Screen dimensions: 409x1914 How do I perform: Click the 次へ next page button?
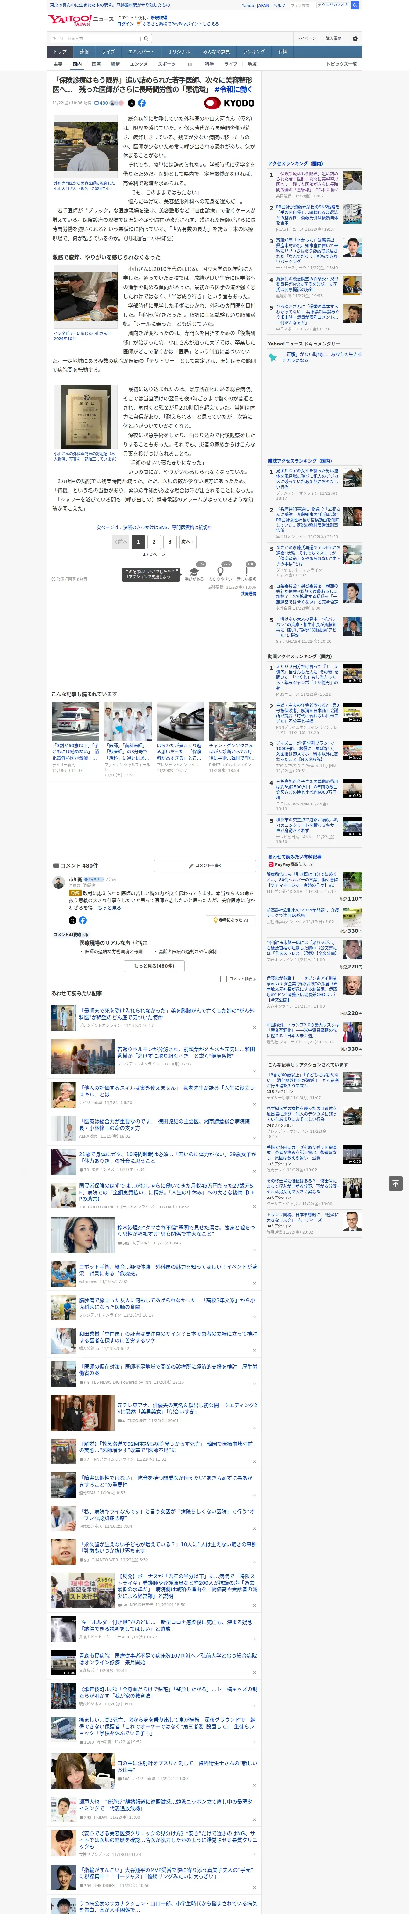point(188,542)
